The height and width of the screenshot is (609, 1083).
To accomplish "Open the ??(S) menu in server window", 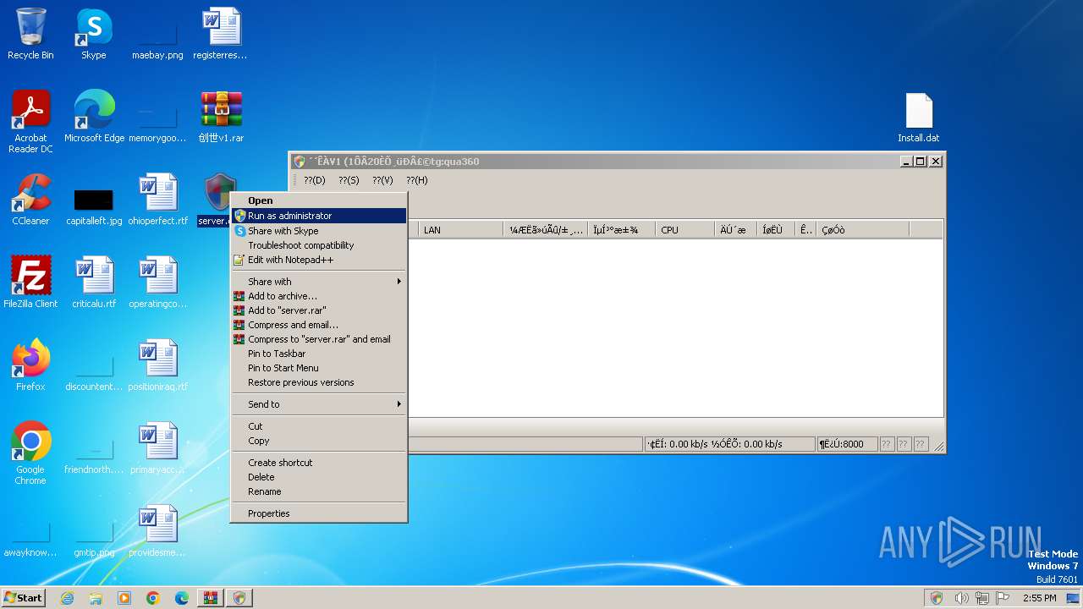I will click(x=349, y=180).
